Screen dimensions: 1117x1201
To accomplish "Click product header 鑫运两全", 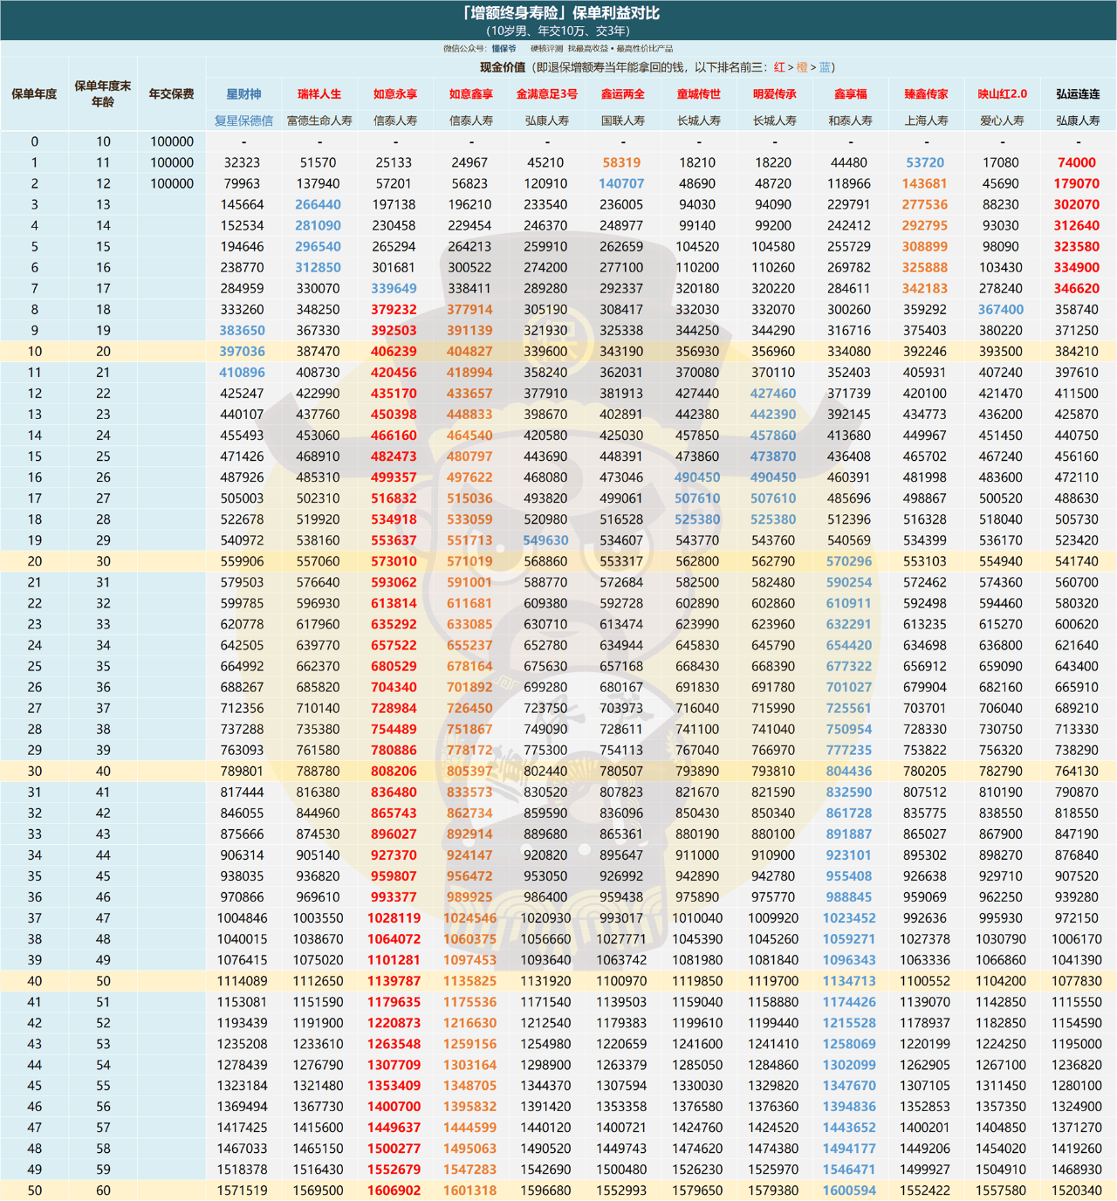I will [x=623, y=93].
